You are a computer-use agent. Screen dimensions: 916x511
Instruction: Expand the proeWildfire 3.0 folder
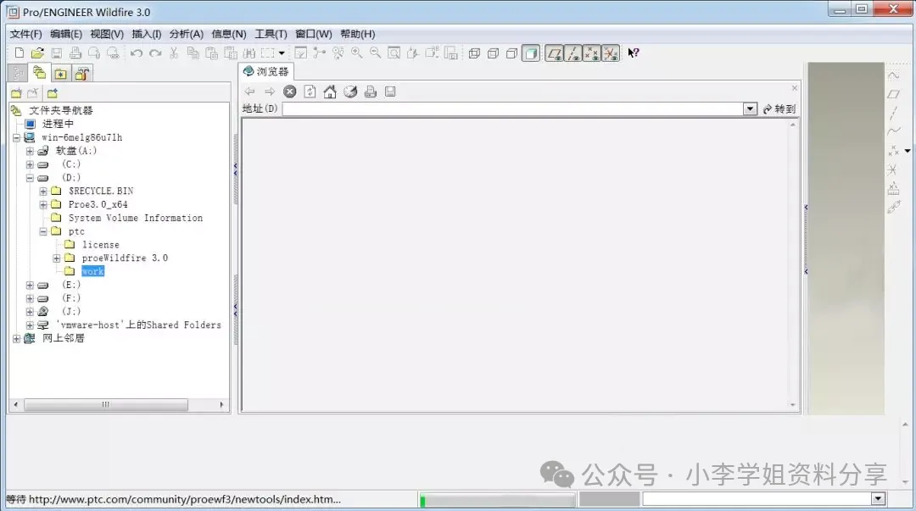tap(57, 258)
